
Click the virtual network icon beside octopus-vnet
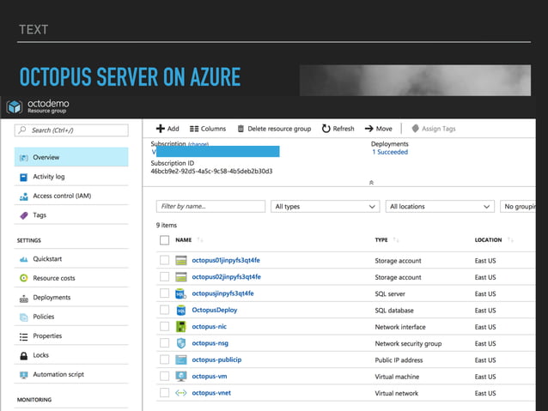[x=181, y=393]
